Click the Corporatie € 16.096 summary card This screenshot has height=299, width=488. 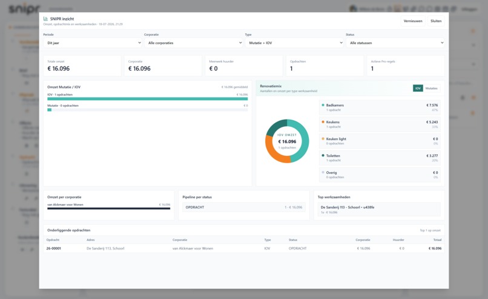pos(163,66)
